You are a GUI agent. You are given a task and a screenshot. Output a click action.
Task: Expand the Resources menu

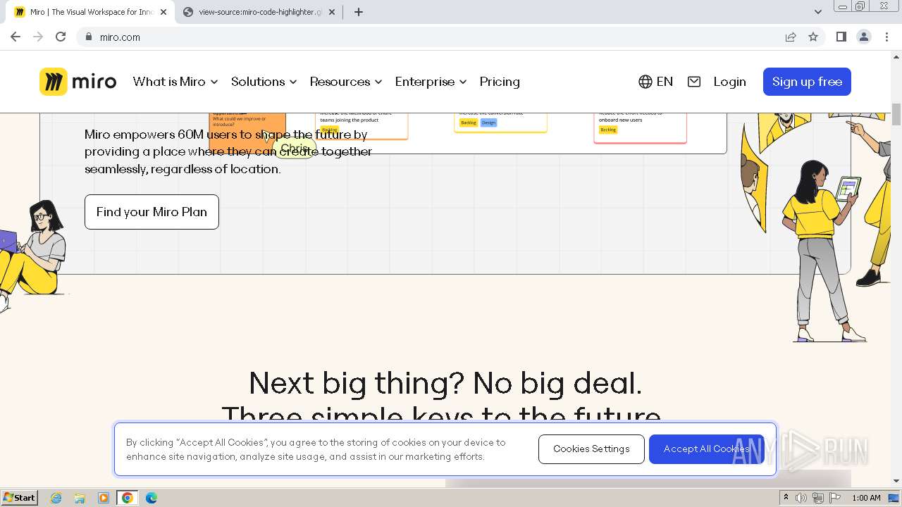coord(346,82)
